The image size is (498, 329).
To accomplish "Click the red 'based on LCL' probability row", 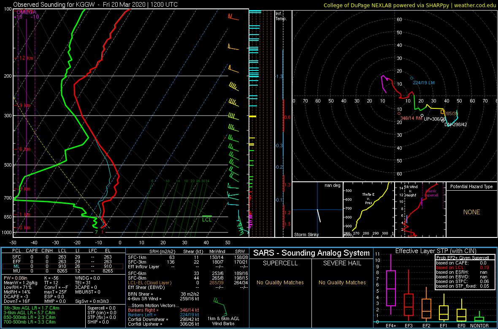I will point(462,267).
